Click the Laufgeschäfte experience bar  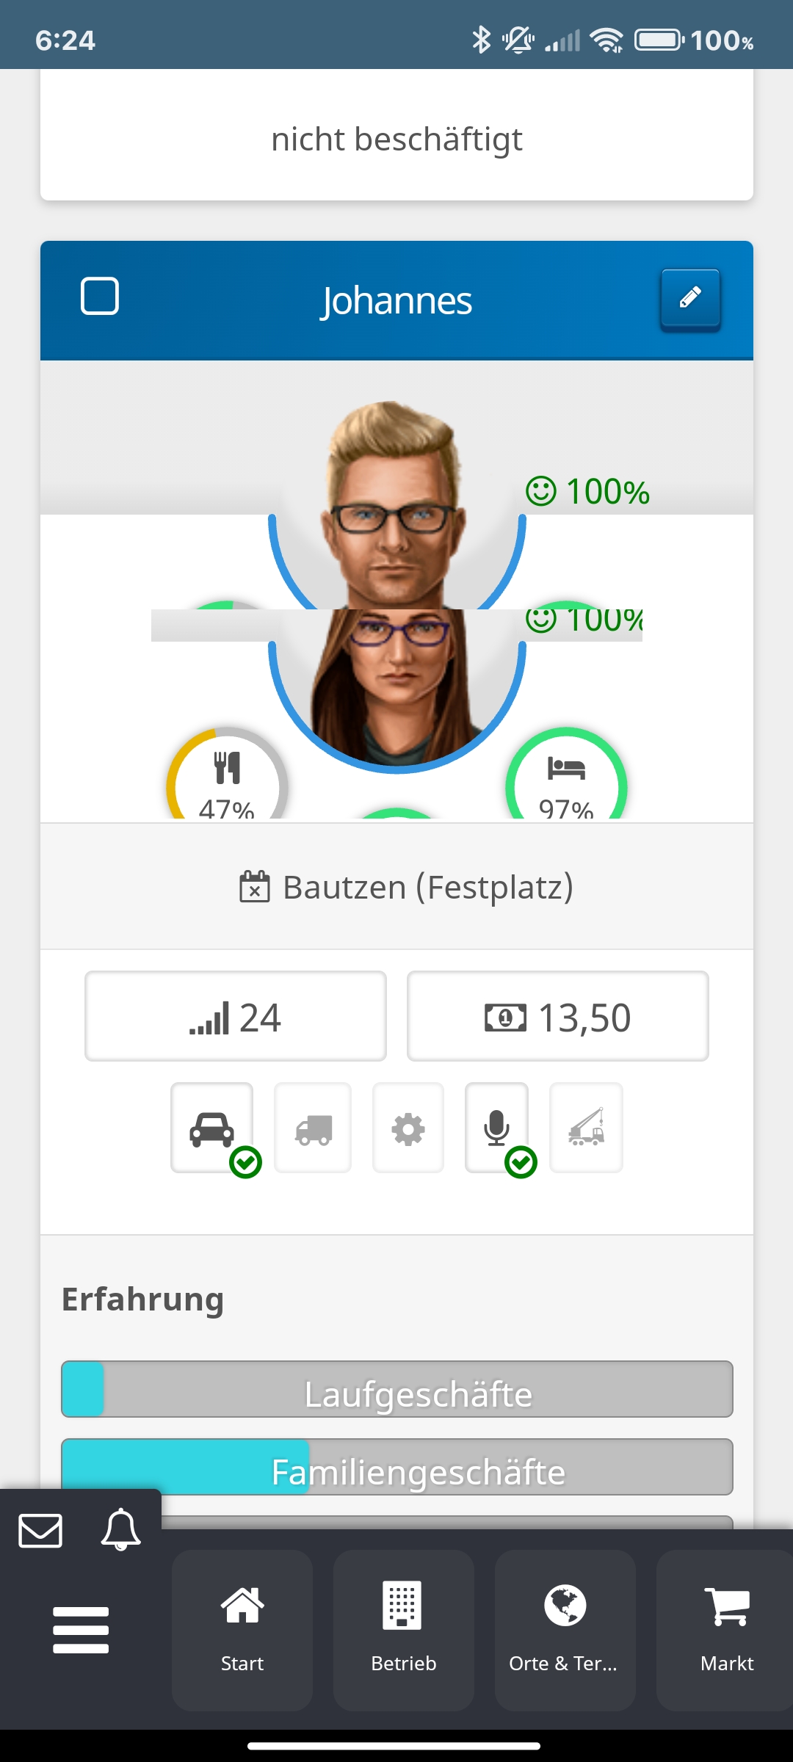(x=397, y=1389)
